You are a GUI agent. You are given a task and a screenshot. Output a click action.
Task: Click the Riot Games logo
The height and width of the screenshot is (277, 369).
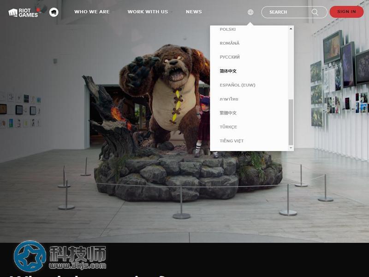point(23,13)
